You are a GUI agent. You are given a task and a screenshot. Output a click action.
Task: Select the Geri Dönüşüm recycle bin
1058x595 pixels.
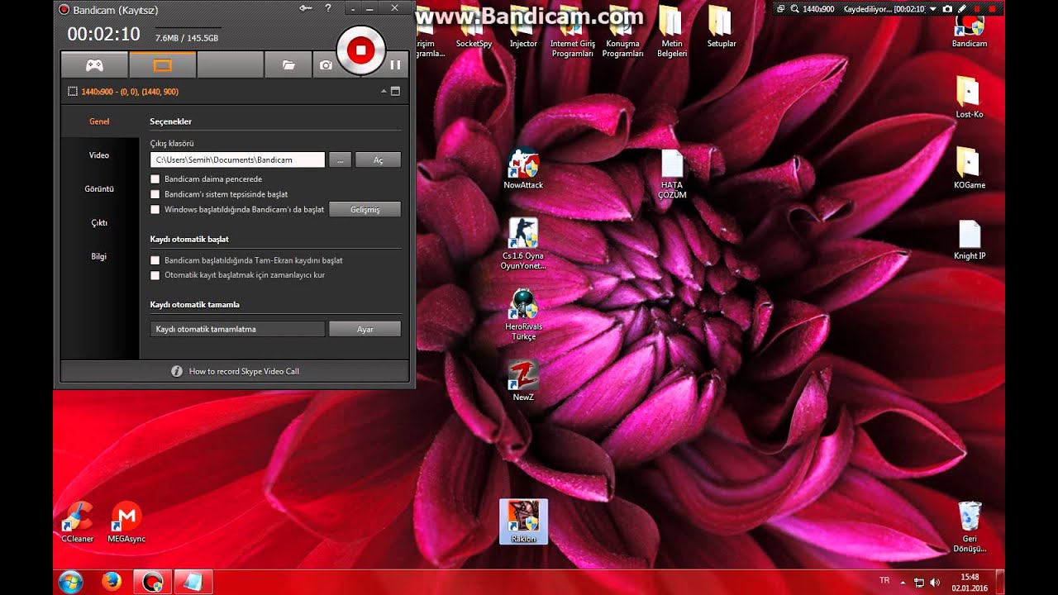[x=970, y=527]
